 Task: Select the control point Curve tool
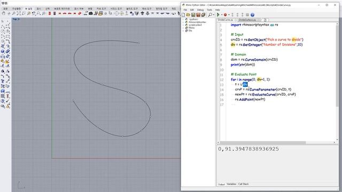pyautogui.click(x=8, y=26)
